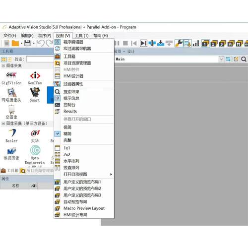Click the blue swap arrows icon beside Main
The width and height of the screenshot is (248, 248).
pyautogui.click(x=228, y=59)
